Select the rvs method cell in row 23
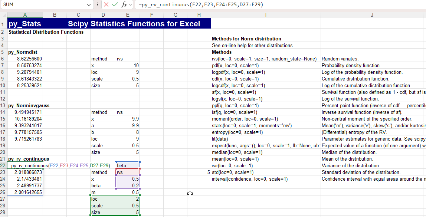Image resolution: width=426 pixels, height=217 pixels. 128,172
